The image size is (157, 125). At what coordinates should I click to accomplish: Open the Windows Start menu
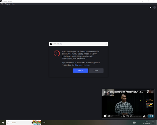(x=3, y=122)
